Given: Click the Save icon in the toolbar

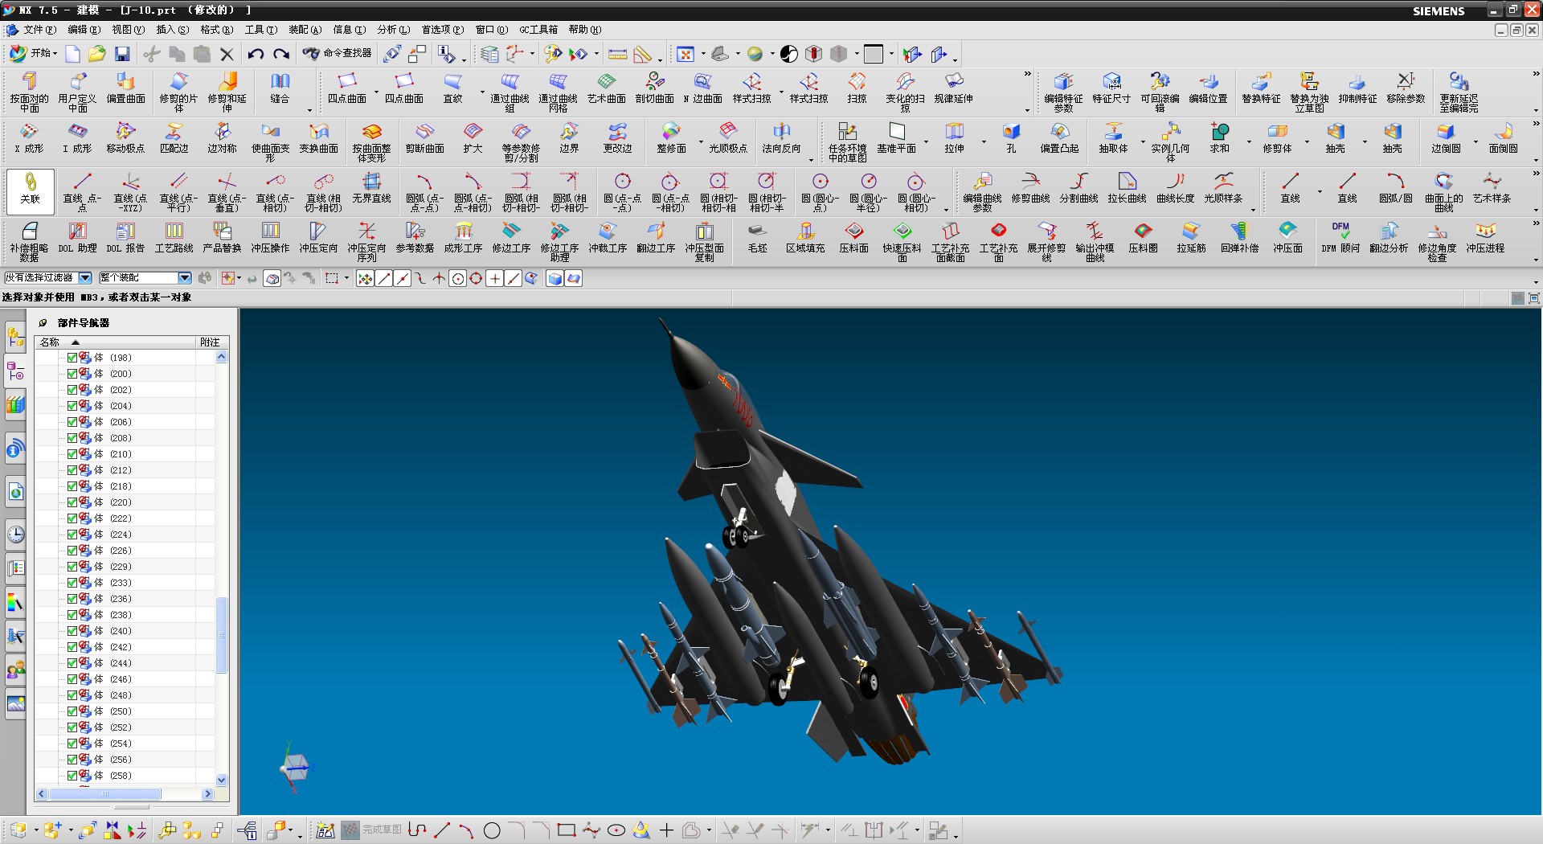Looking at the screenshot, I should click(x=122, y=54).
